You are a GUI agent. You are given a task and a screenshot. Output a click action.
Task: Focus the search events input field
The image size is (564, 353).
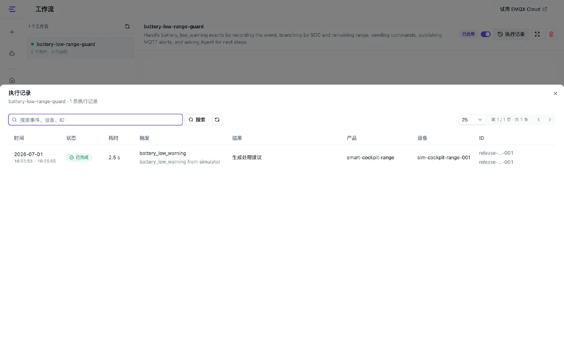(x=95, y=120)
